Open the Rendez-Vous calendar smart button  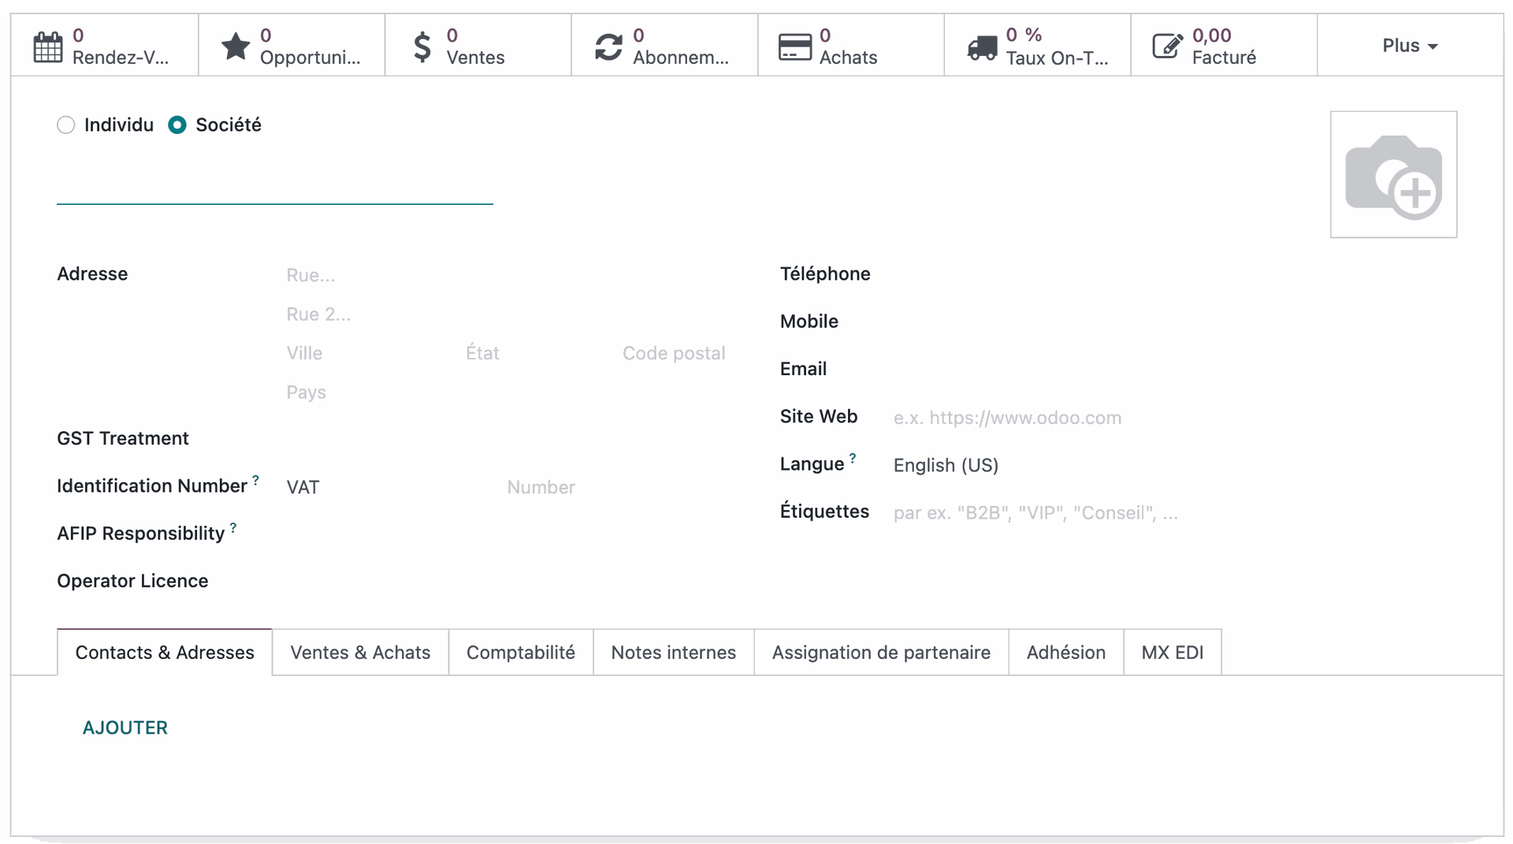[x=47, y=45]
